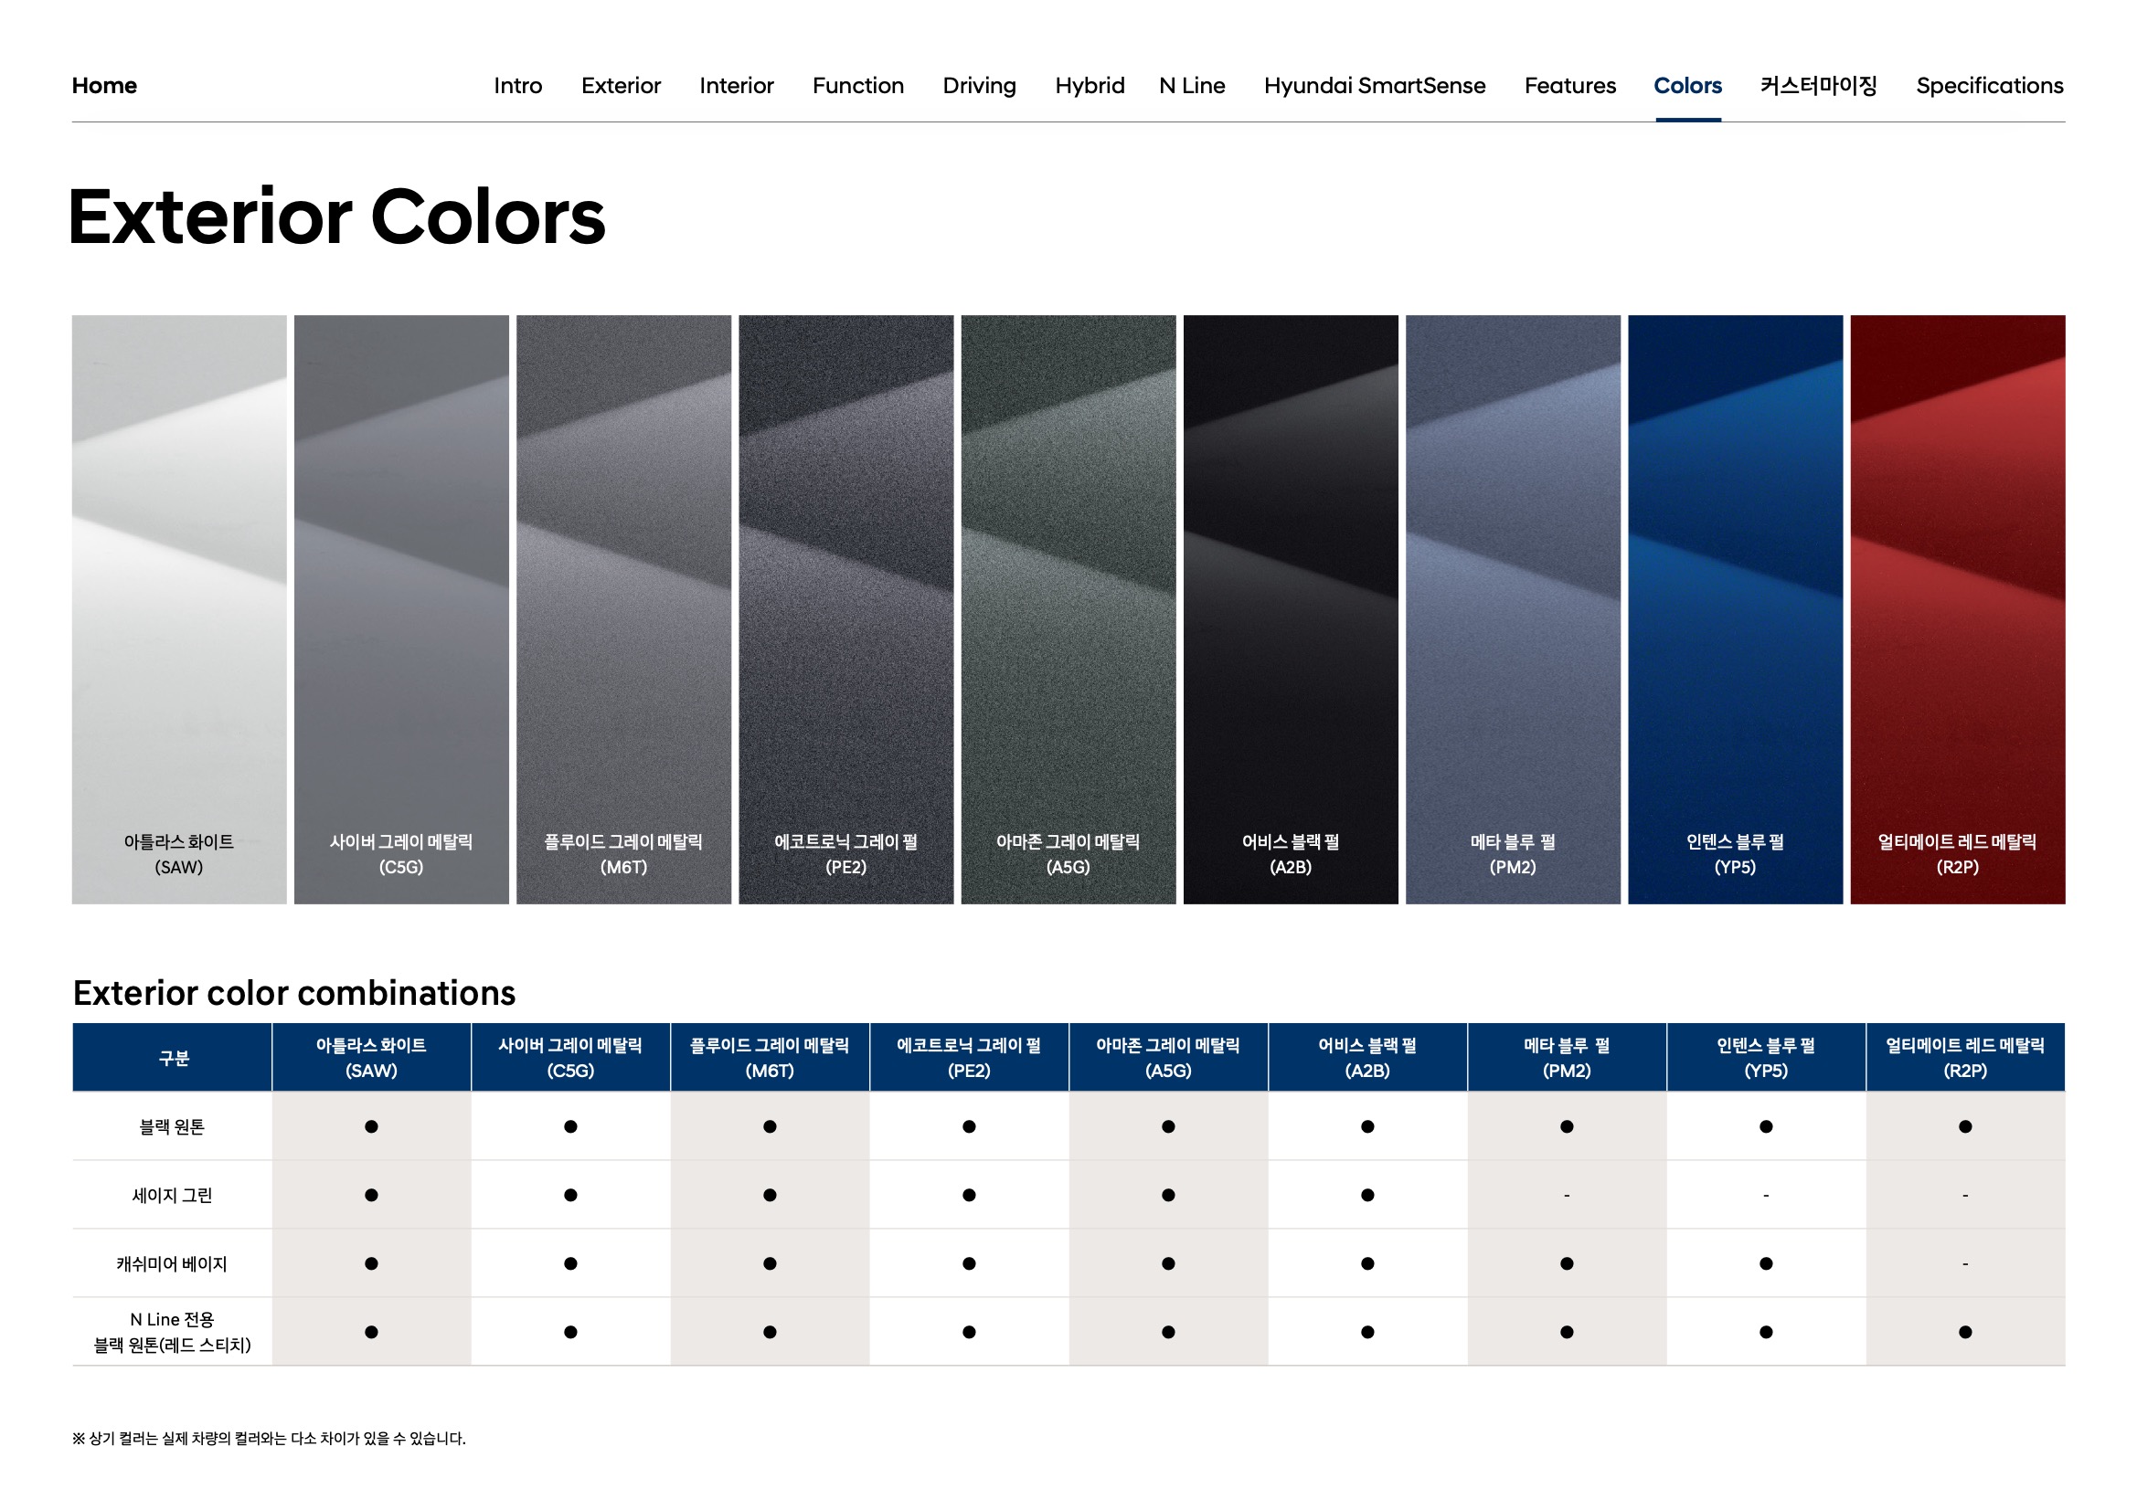Select the 인텐스 블루 펄 (YP5) swatch
2137x1510 pixels.
[1735, 609]
